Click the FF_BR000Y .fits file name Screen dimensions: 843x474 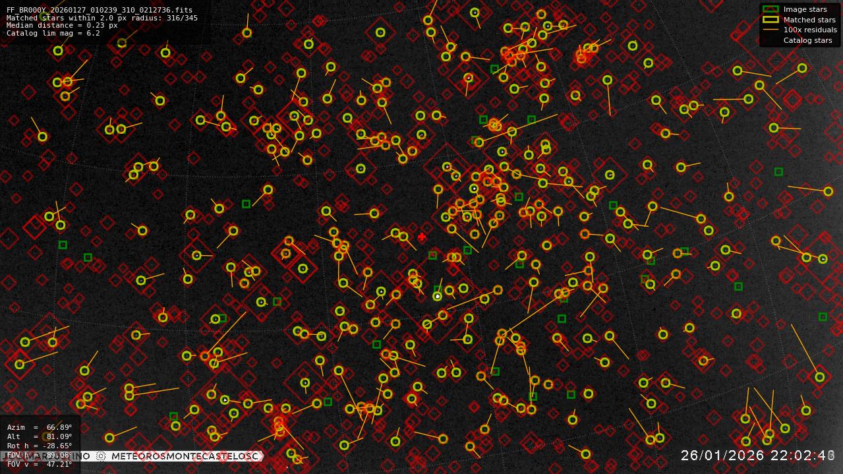[x=100, y=11]
